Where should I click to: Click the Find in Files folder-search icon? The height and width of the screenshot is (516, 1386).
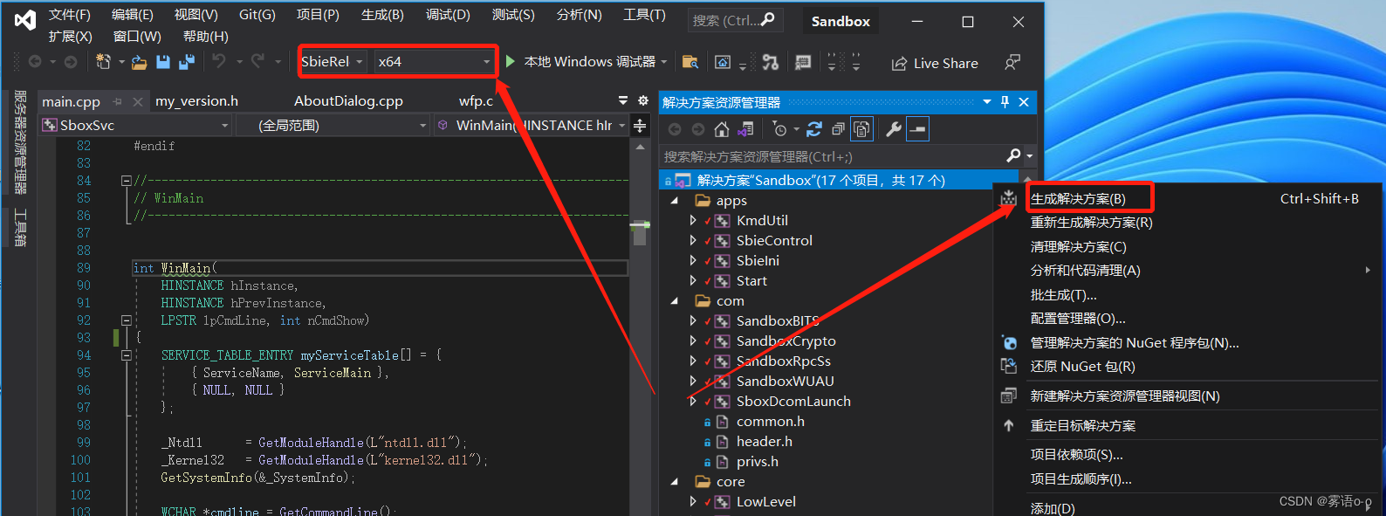point(690,62)
